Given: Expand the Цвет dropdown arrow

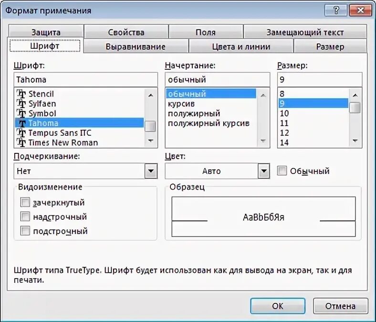Looking at the screenshot, I should pyautogui.click(x=264, y=171).
